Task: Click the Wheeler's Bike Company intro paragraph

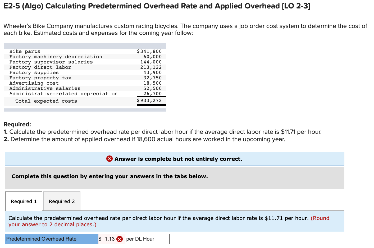Action: point(185,30)
